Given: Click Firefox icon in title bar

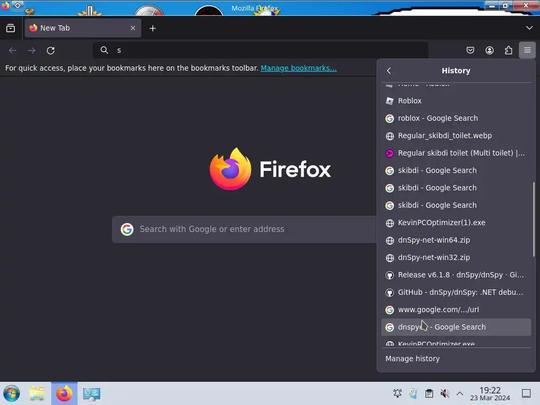Looking at the screenshot, I should coord(5,6).
